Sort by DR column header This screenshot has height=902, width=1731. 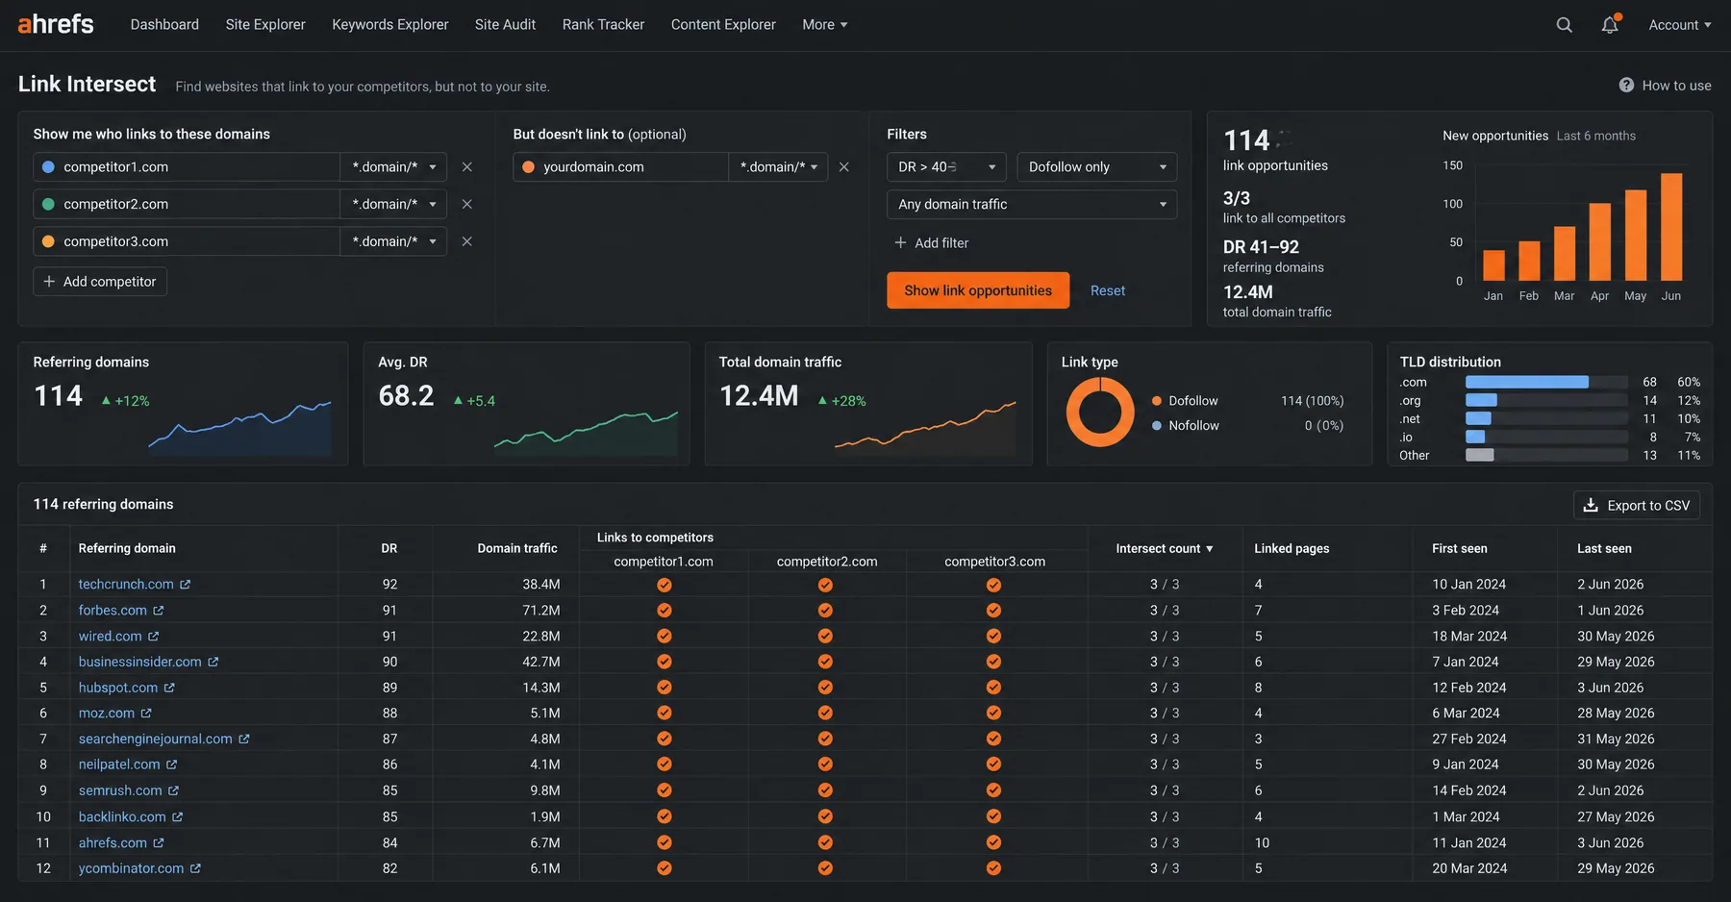(x=389, y=549)
